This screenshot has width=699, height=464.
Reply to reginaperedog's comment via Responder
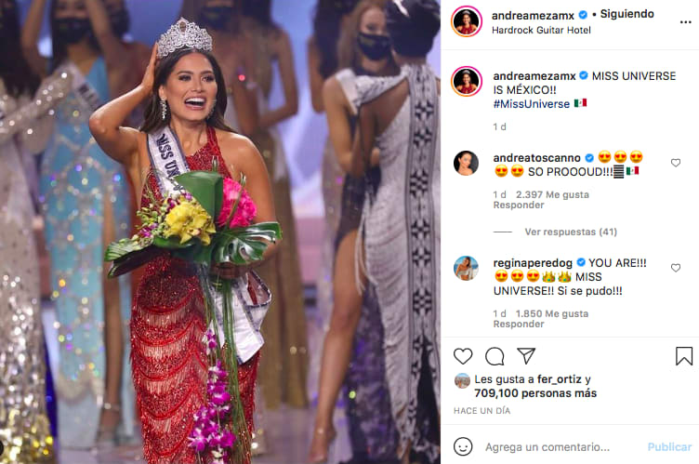519,324
